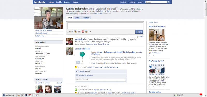Screen dimensions: 207x97
Task: Open Groups icon in bottom bar
Action: click(26, 95)
